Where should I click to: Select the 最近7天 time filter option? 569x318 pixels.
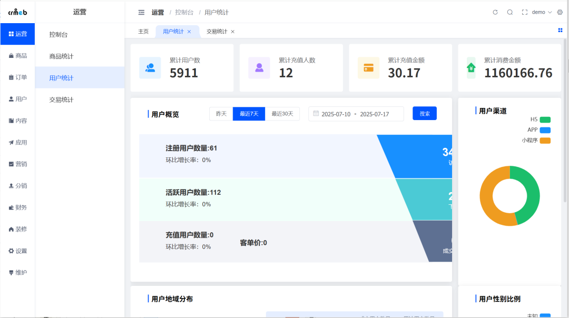point(248,113)
